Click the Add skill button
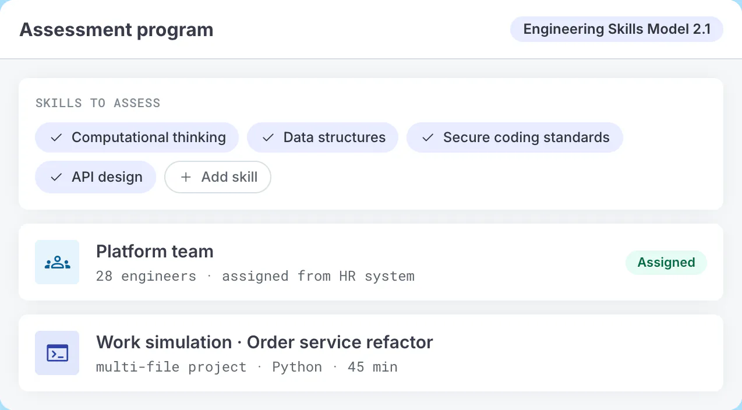The image size is (742, 410). point(218,177)
